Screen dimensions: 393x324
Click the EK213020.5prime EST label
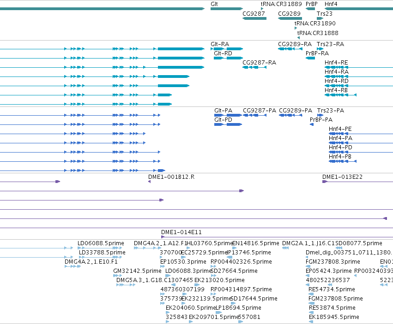219,280
